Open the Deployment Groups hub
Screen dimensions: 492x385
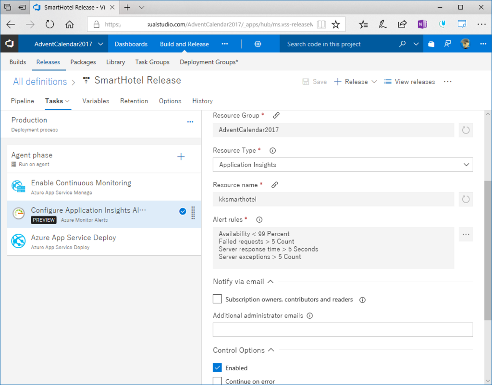click(209, 62)
